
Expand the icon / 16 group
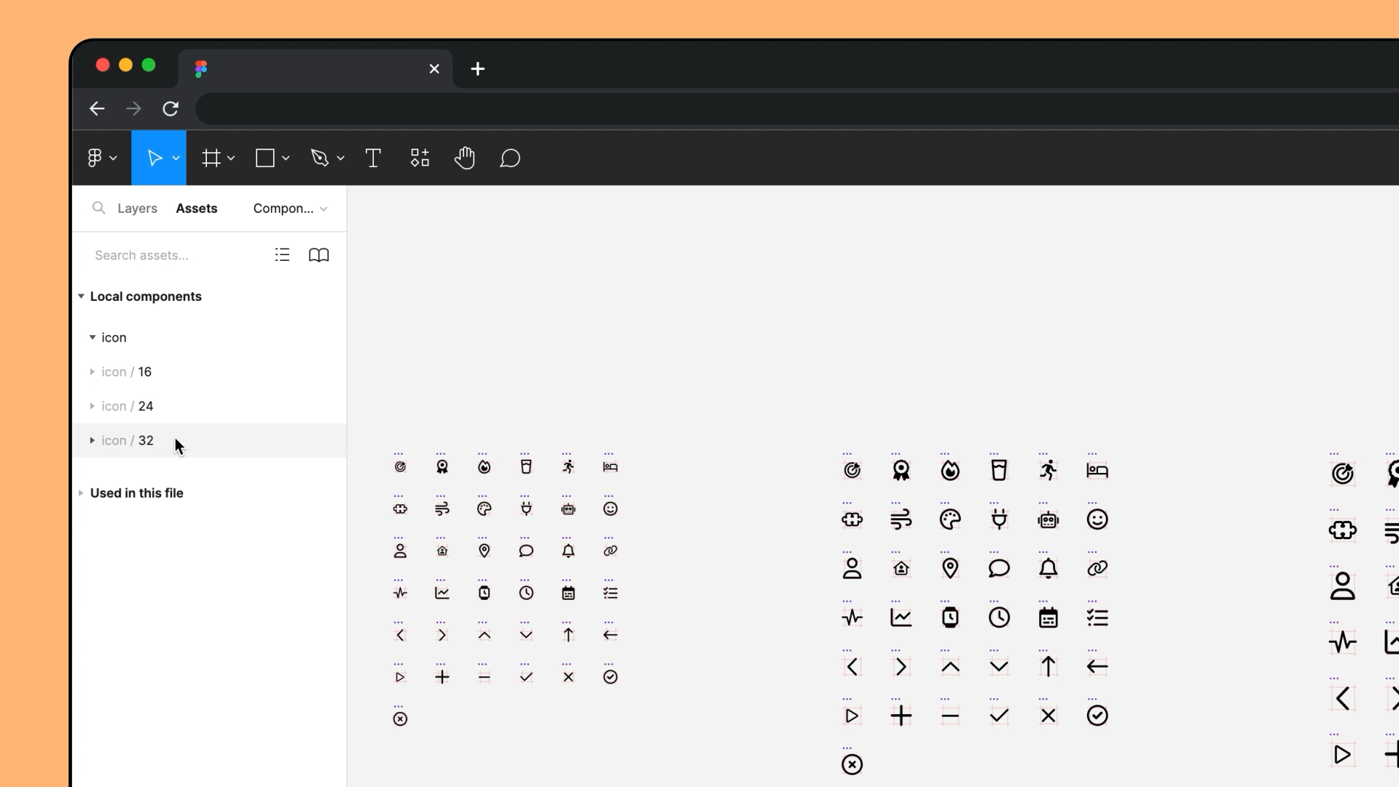click(93, 372)
